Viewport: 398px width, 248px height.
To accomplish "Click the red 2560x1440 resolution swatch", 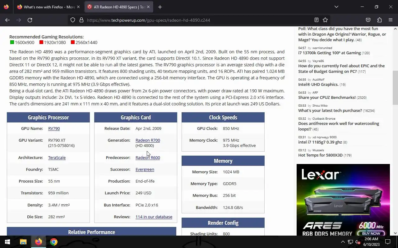I will (x=73, y=42).
